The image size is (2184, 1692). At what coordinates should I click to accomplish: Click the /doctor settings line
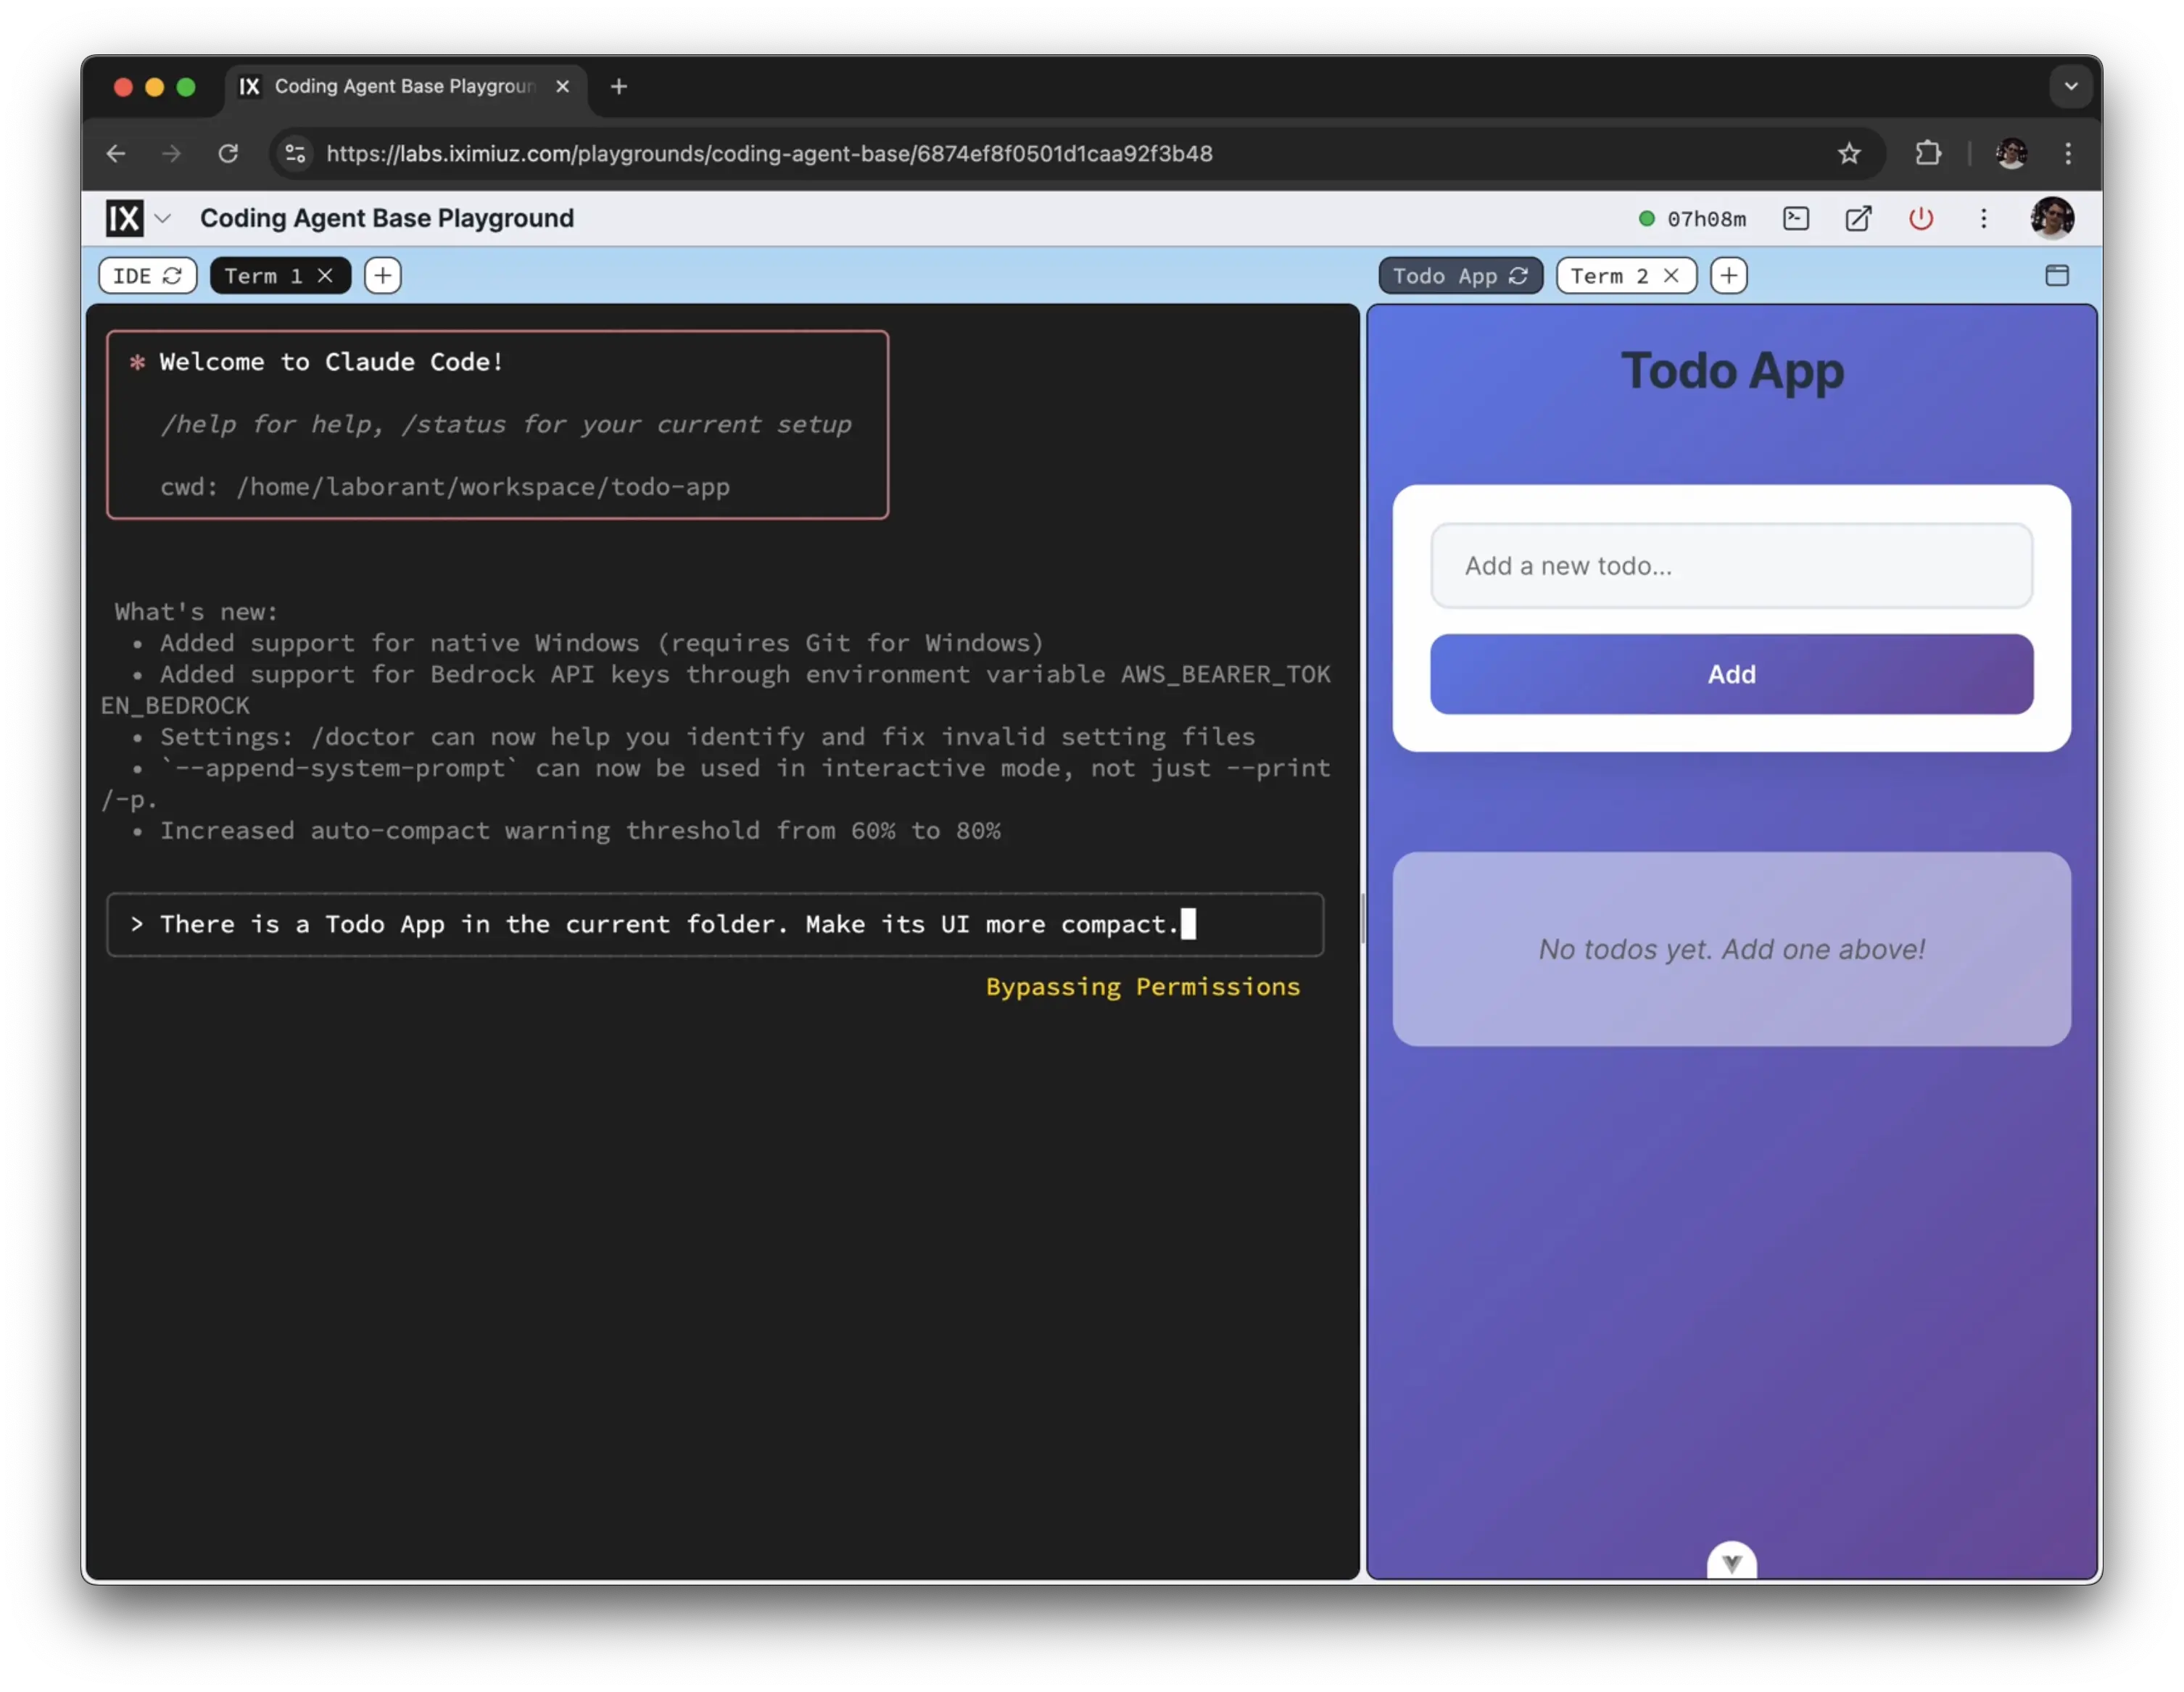707,737
